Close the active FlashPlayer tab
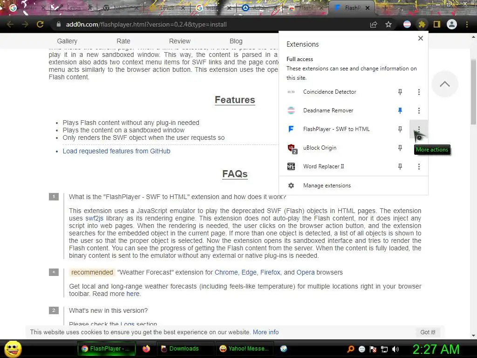Screen dimensions: 477x358 tap(368, 8)
